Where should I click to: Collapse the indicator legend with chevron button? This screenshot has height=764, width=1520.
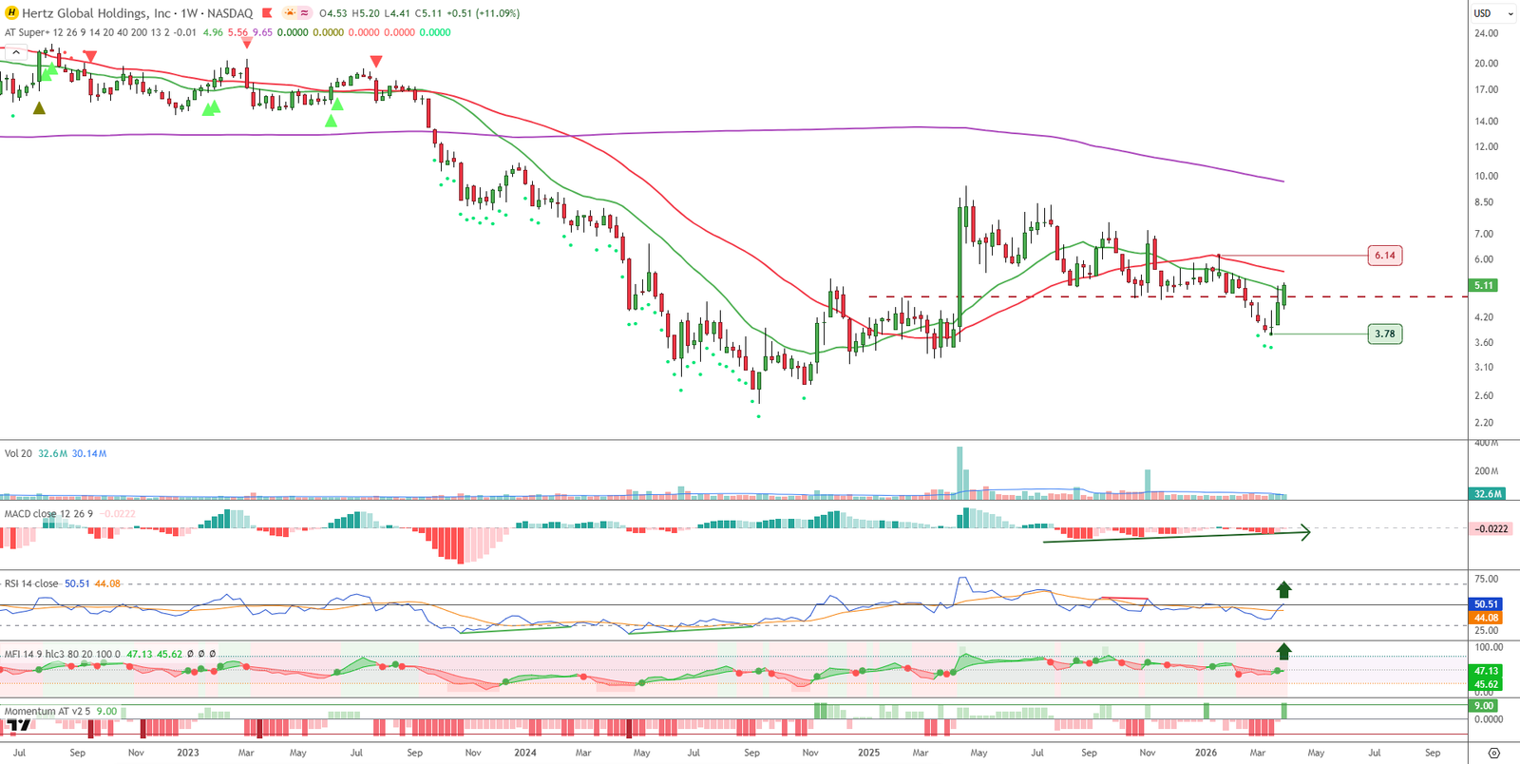pos(16,52)
